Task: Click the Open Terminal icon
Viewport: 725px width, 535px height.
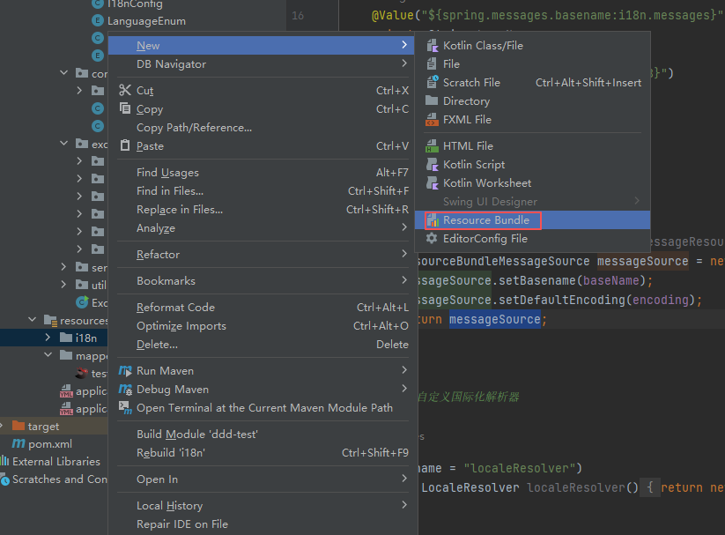Action: 125,408
